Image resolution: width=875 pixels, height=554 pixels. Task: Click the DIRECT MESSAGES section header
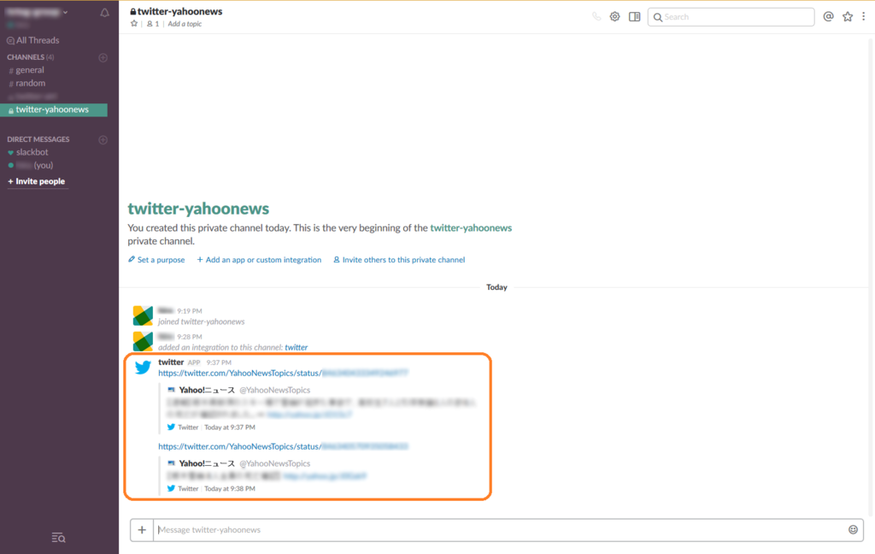[x=38, y=139]
